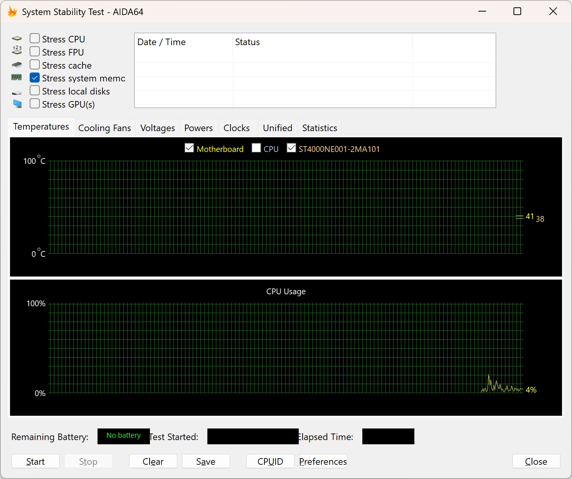Enable the Stress CPU checkbox
The image size is (572, 479).
[35, 38]
